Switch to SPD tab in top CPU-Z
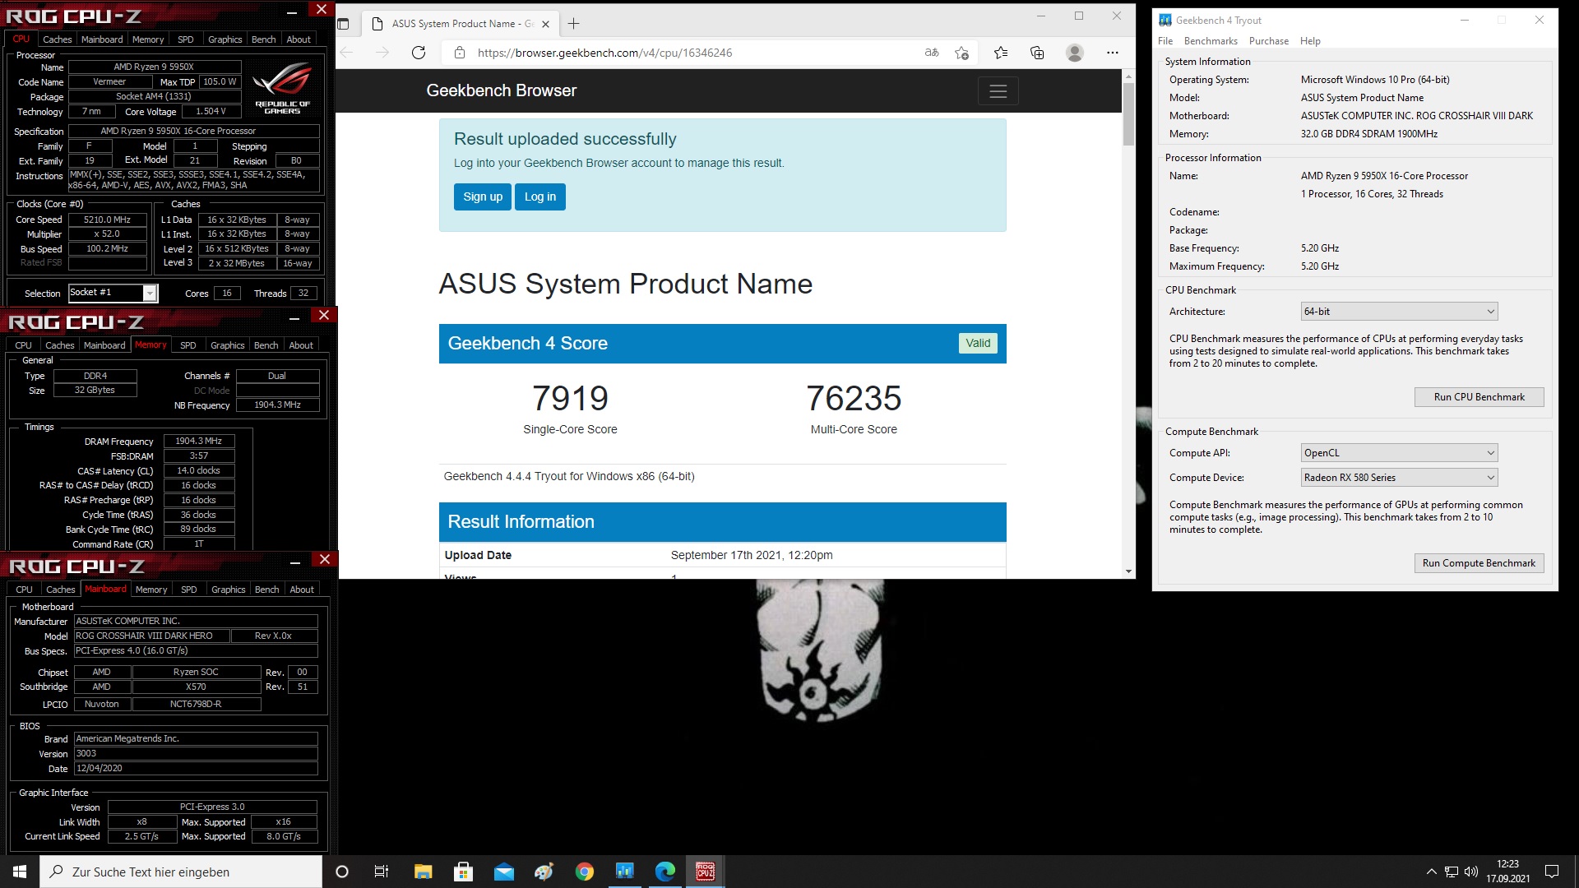This screenshot has width=1579, height=888. click(x=186, y=39)
